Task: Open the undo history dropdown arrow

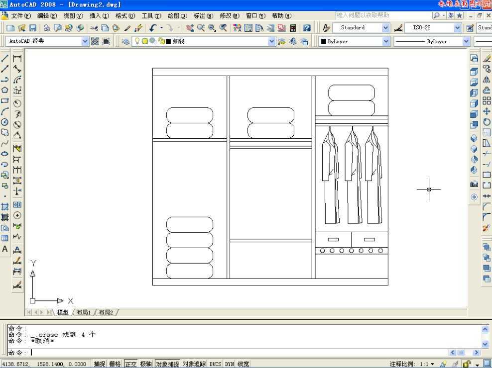Action: coord(162,28)
